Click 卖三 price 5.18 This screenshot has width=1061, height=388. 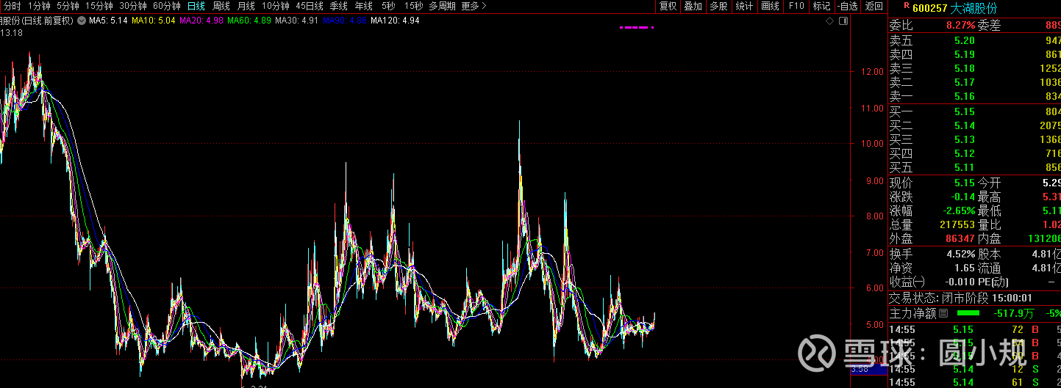click(x=965, y=68)
